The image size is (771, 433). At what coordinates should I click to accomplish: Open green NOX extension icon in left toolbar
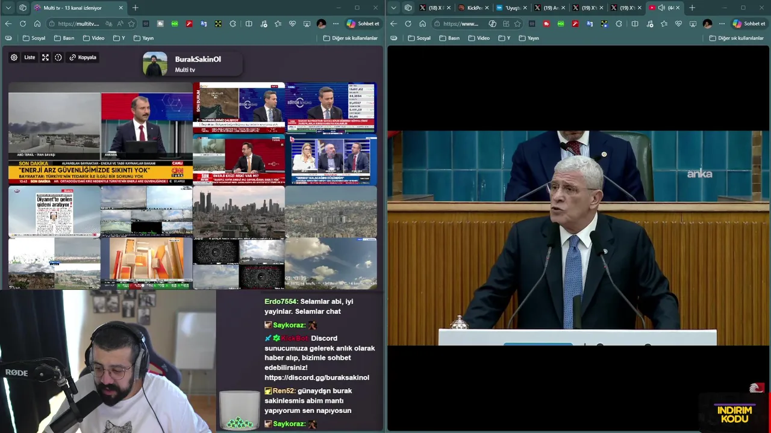pos(175,23)
